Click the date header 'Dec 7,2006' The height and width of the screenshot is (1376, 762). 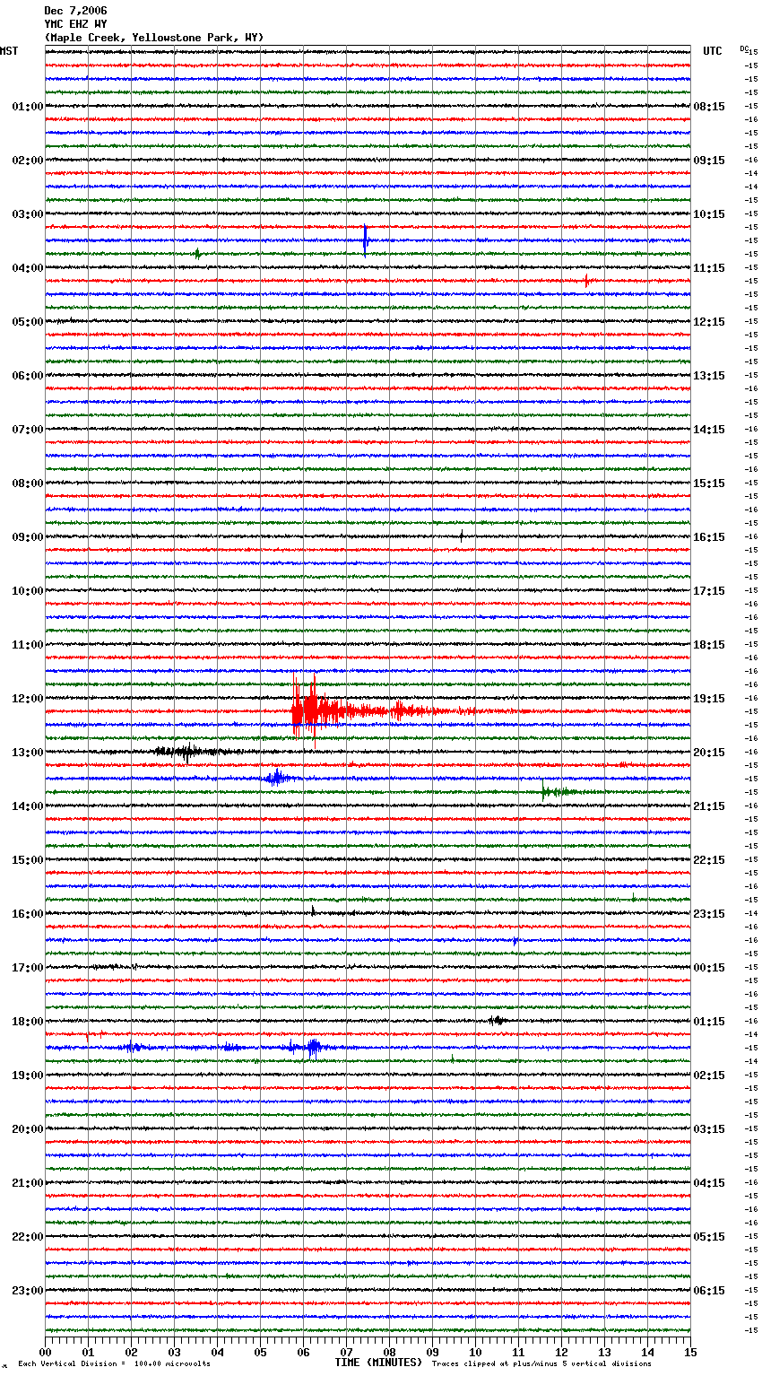(x=75, y=11)
